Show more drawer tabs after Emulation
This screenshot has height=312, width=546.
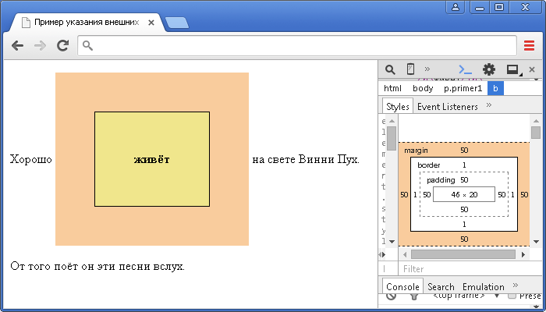click(516, 285)
